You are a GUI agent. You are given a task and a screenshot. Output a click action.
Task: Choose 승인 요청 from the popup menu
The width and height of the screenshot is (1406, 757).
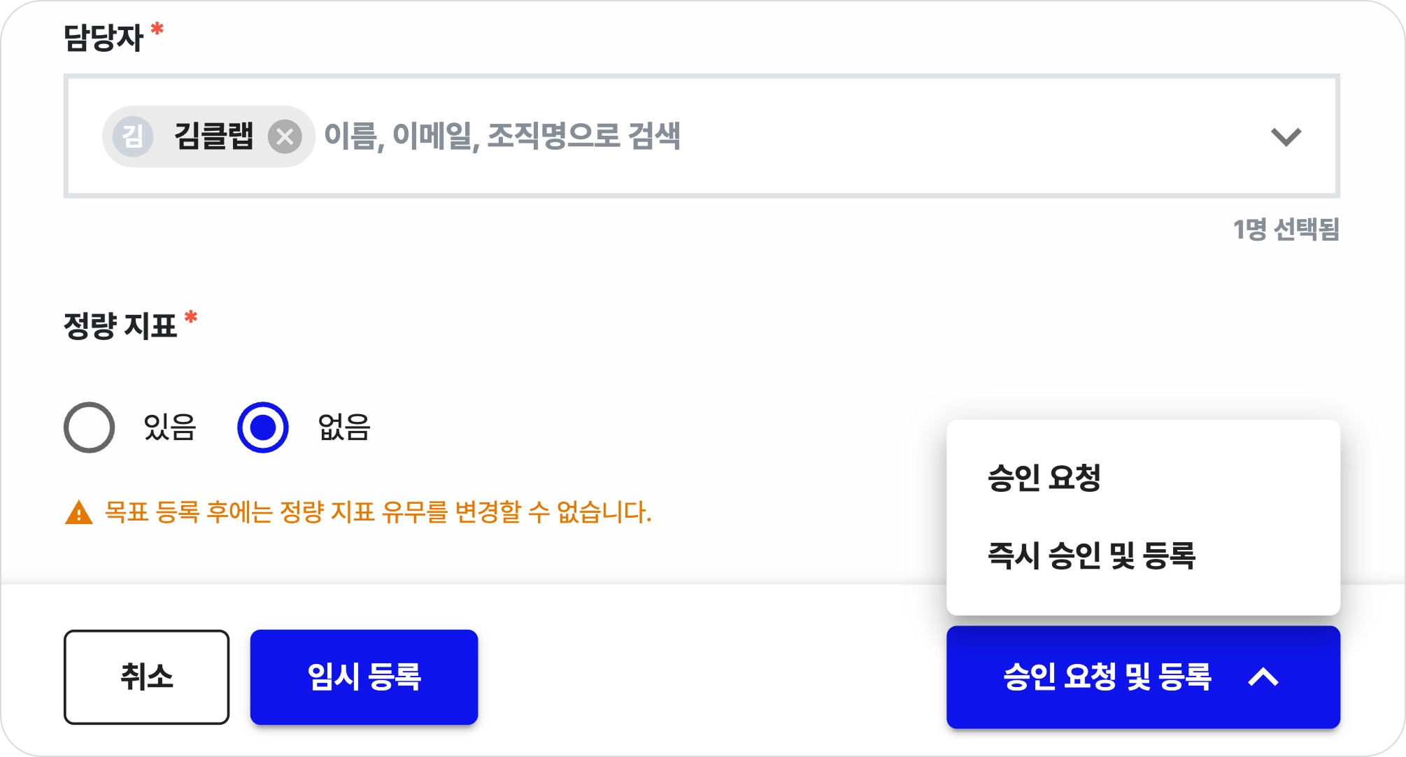pyautogui.click(x=1044, y=478)
